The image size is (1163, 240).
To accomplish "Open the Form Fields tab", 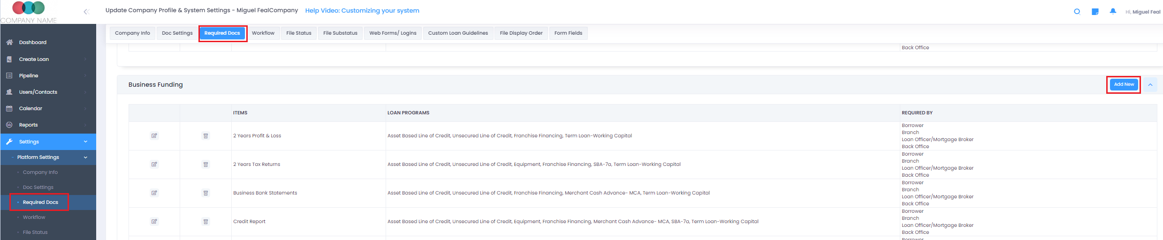I will coord(569,33).
